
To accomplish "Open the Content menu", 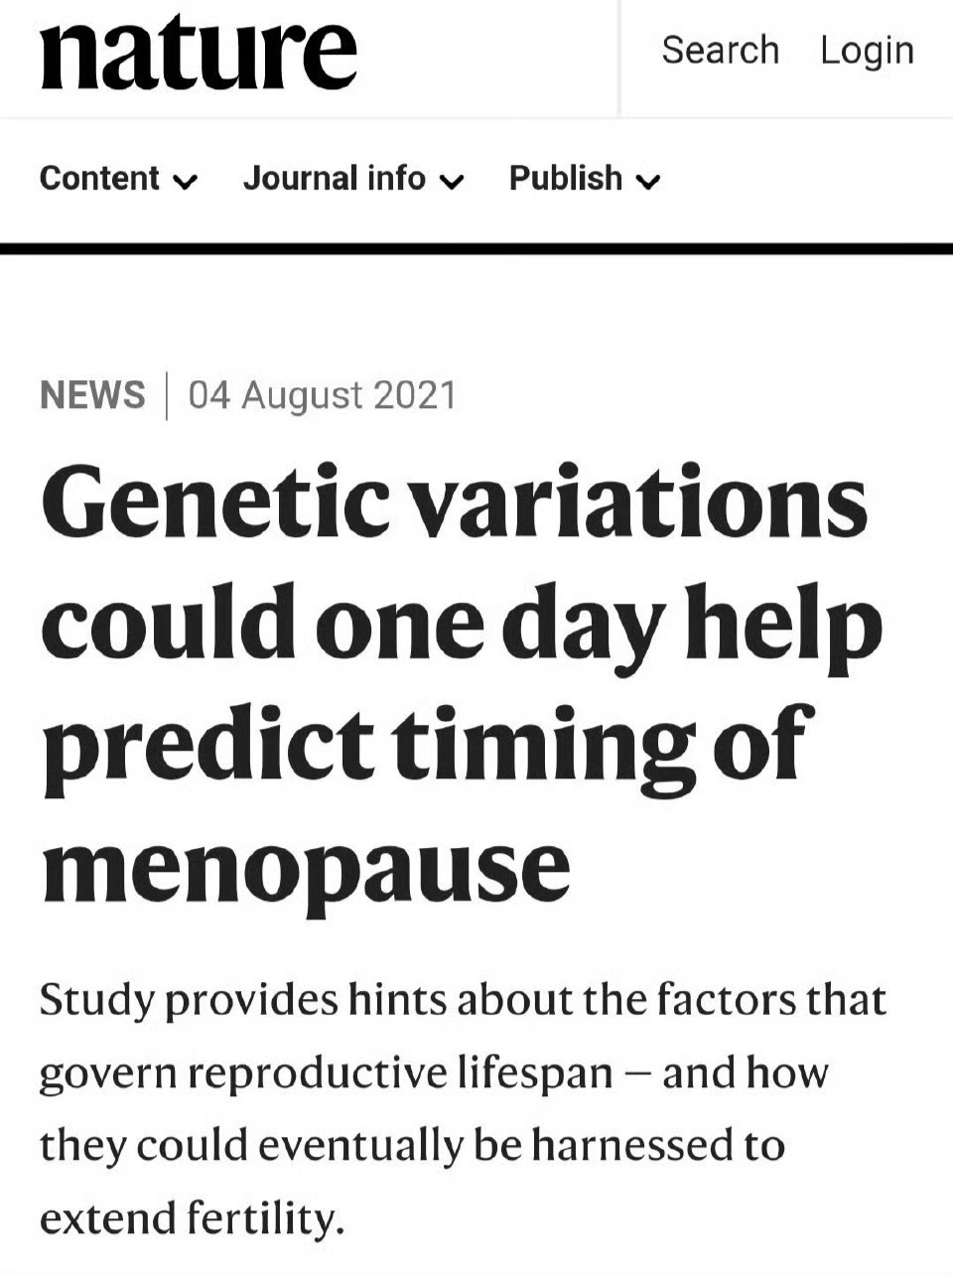I will pyautogui.click(x=99, y=179).
